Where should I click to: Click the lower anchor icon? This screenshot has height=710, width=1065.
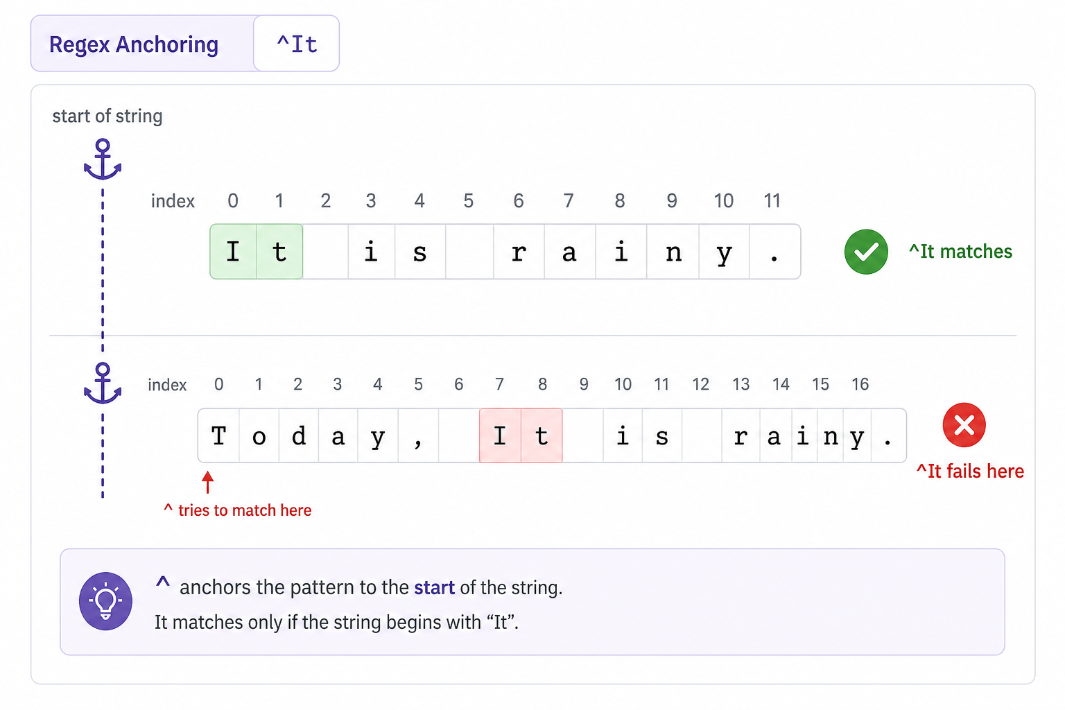point(103,383)
